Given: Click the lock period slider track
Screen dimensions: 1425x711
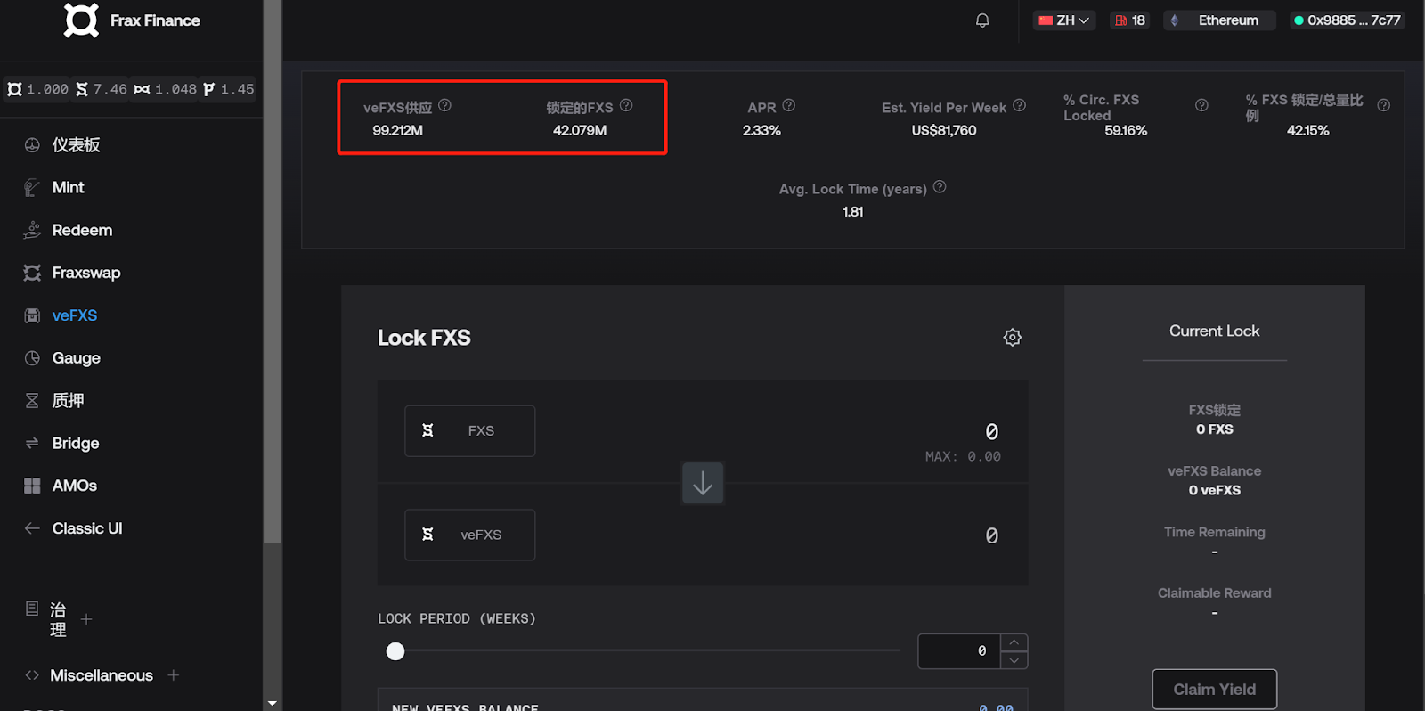Looking at the screenshot, I should (647, 651).
